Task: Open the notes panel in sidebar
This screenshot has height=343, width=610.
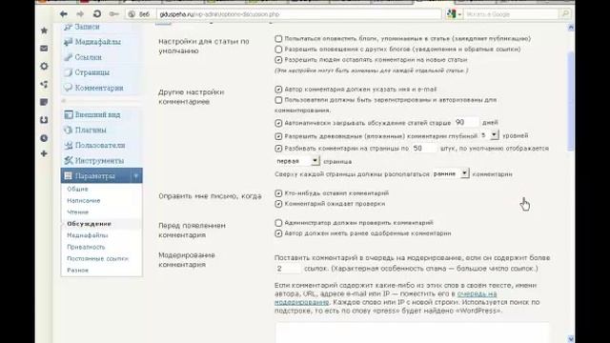Action: pyautogui.click(x=44, y=102)
